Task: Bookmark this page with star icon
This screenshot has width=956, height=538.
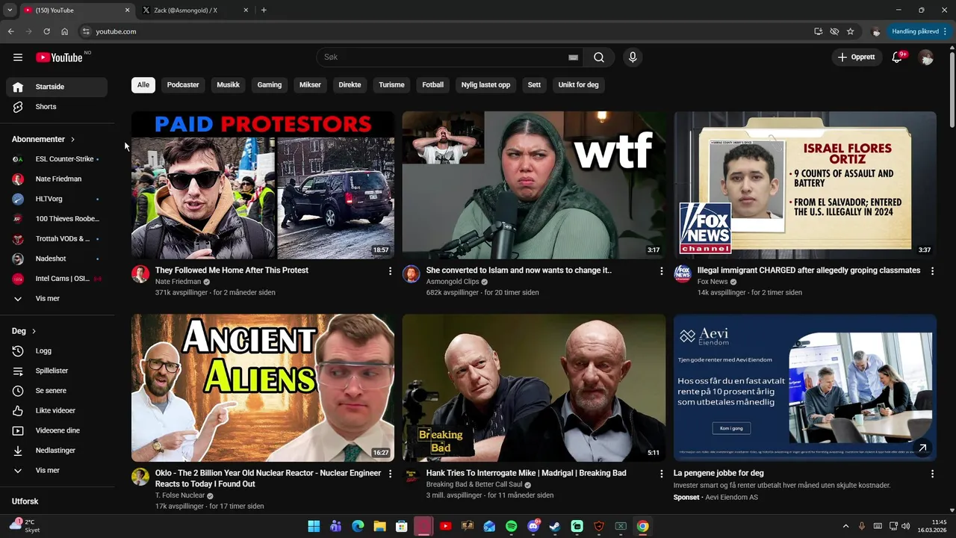Action: (850, 31)
